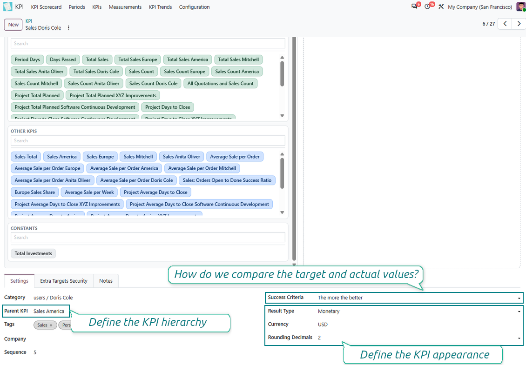Insert the Europe Sales Share KPI
The image size is (526, 365).
(x=35, y=192)
